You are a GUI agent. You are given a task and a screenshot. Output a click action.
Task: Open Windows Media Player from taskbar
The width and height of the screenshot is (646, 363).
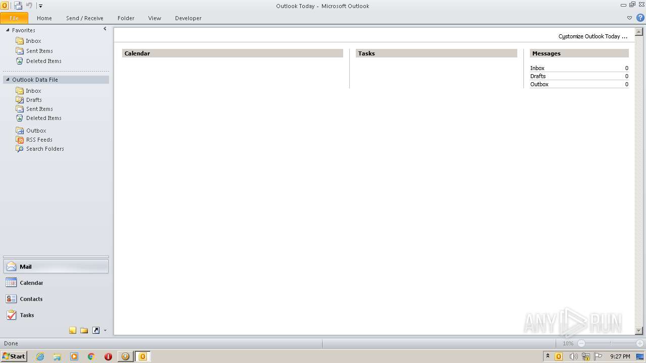coord(74,356)
